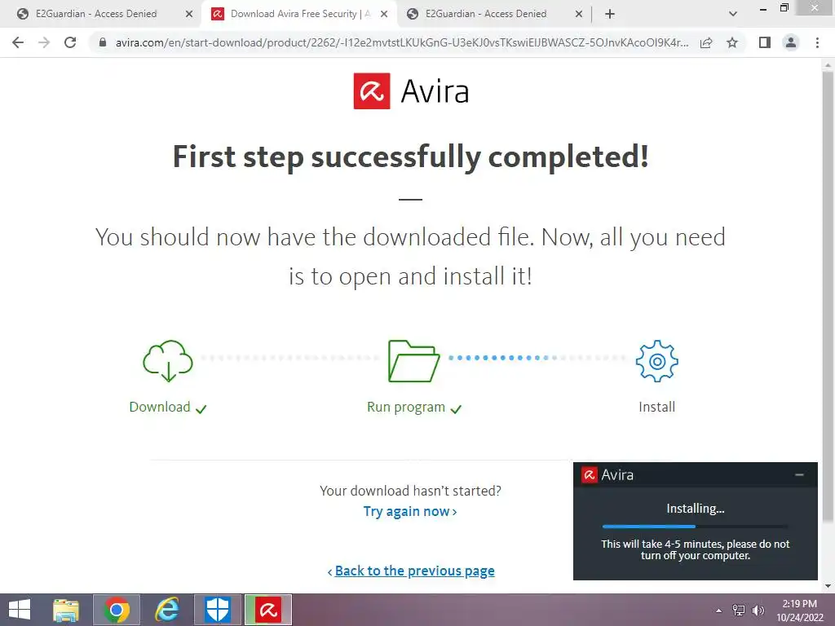Expand the tab search chevron
Screen dimensions: 835x626
[x=733, y=14]
